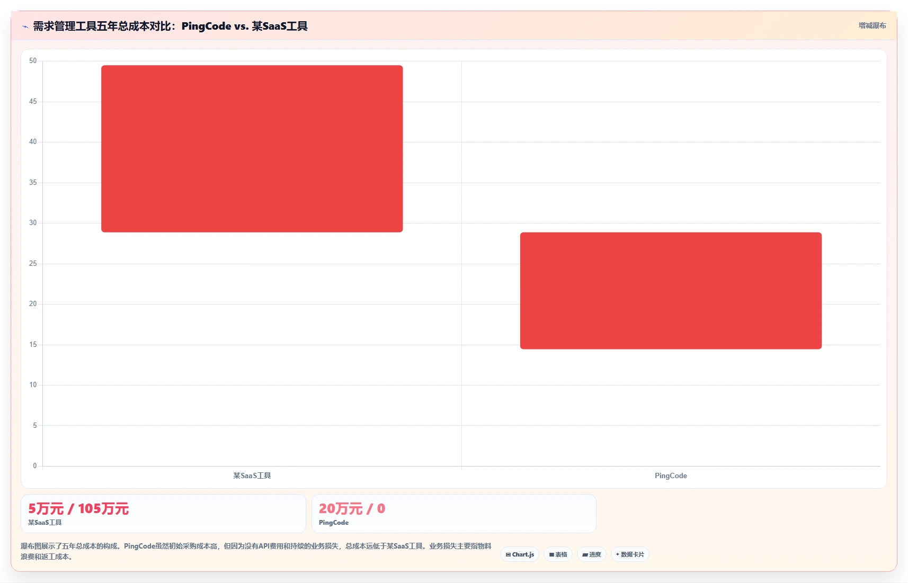Click the y-axis value 40
908x583 pixels.
[x=33, y=142]
